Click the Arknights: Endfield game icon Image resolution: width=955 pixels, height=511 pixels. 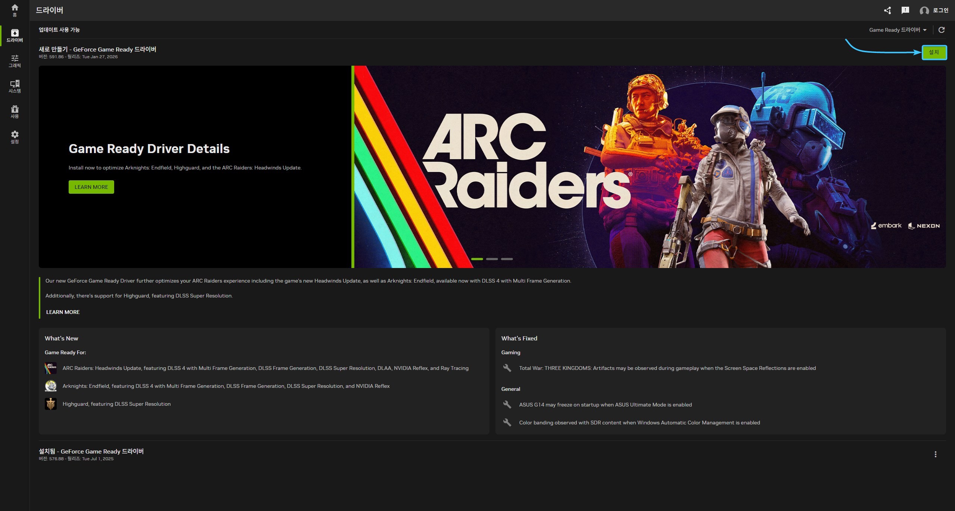pos(51,386)
